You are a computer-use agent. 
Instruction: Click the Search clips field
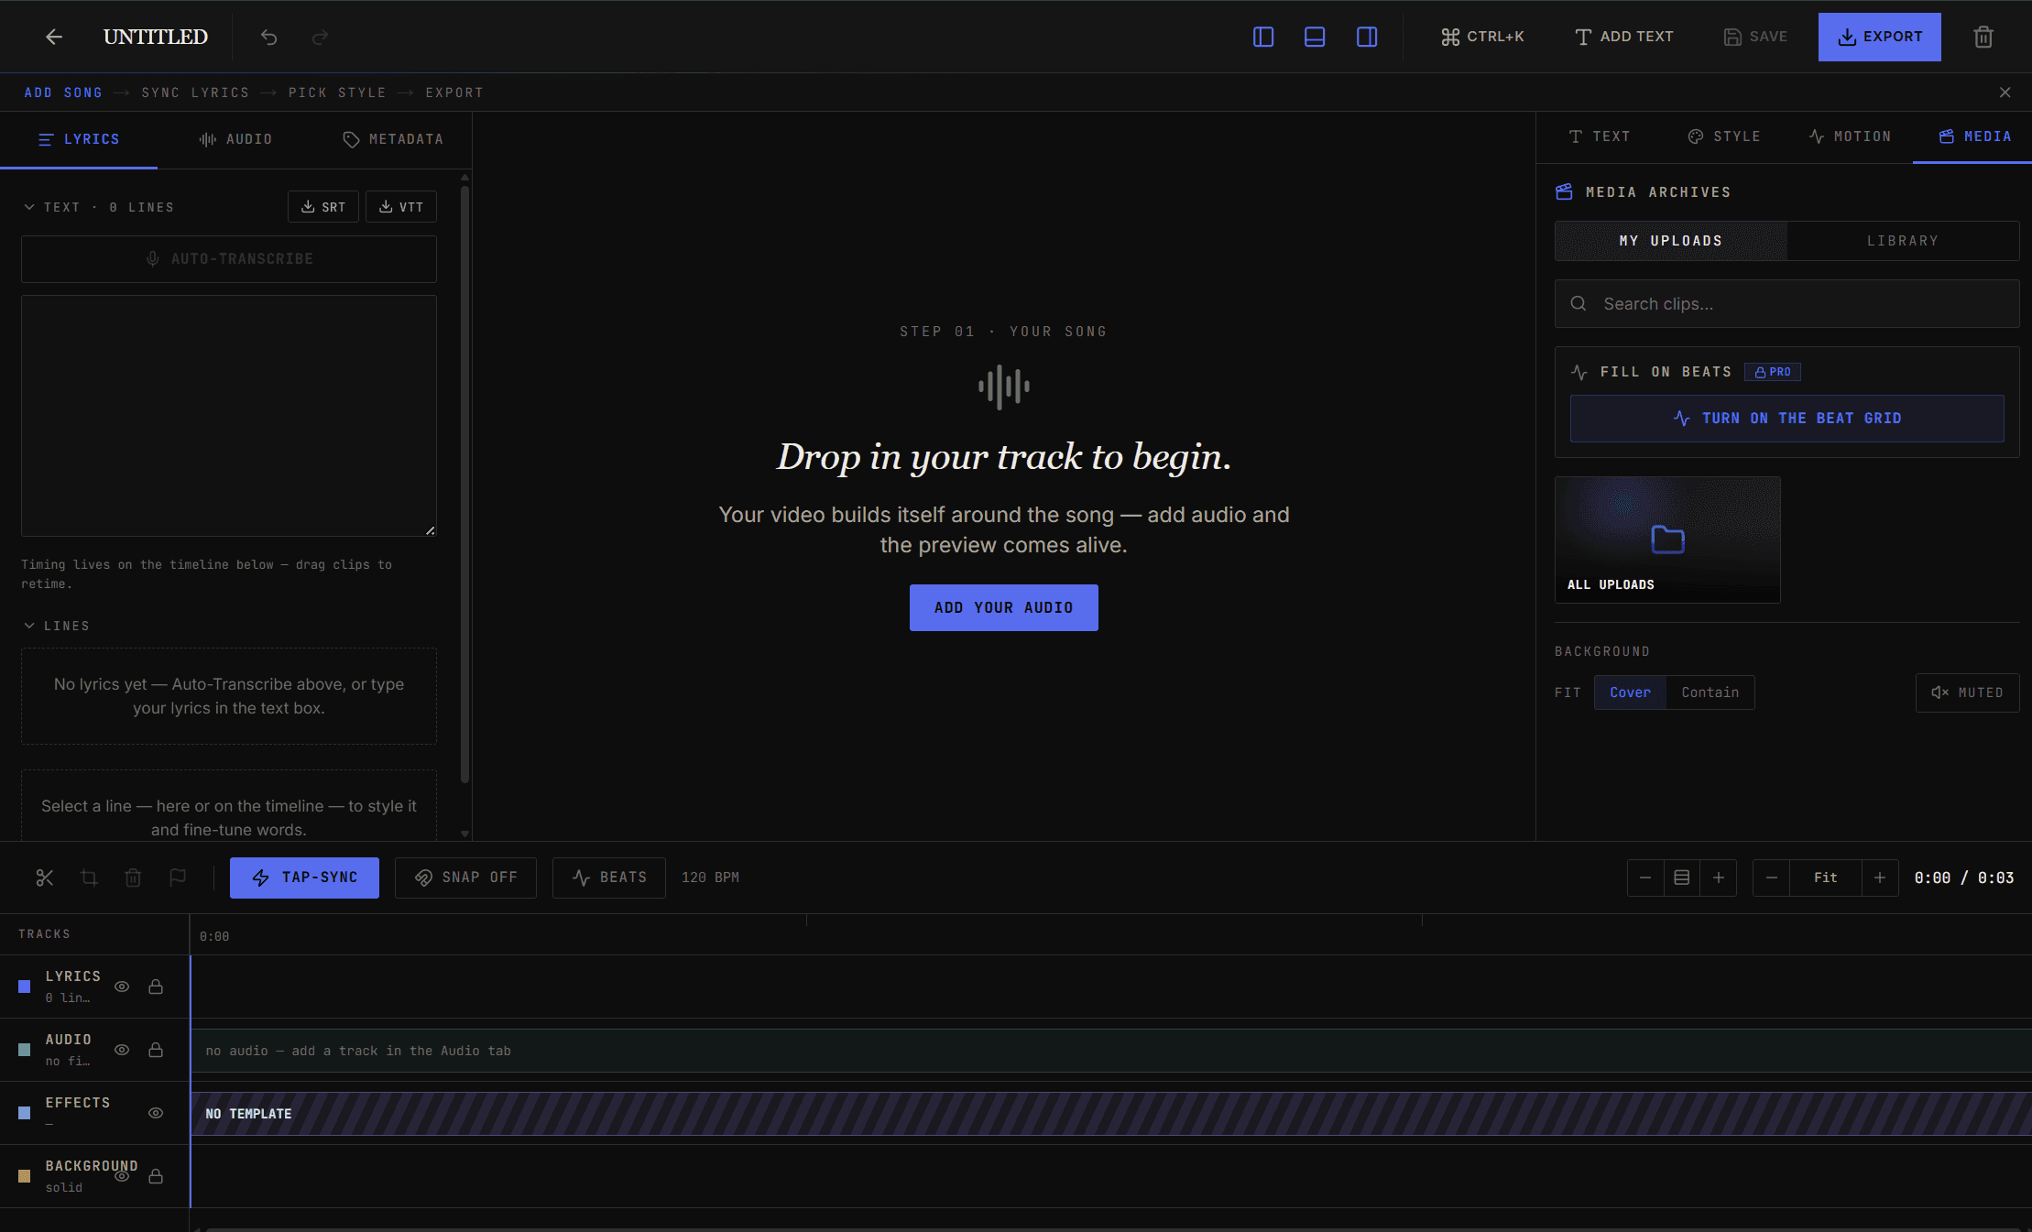pyautogui.click(x=1787, y=304)
